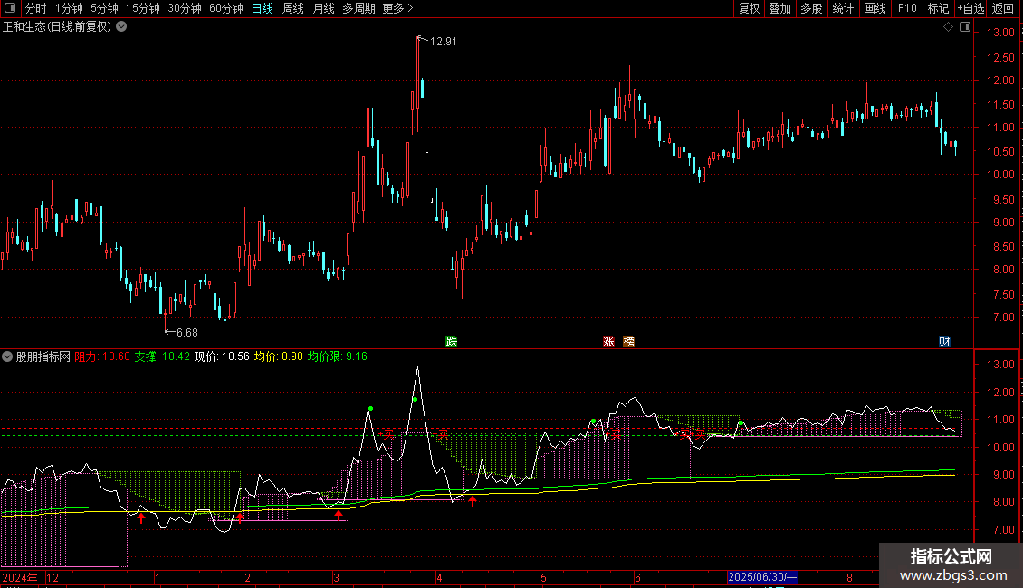1023x588 pixels.
Task: Switch to the 60分钟 period tab
Action: pyautogui.click(x=225, y=8)
